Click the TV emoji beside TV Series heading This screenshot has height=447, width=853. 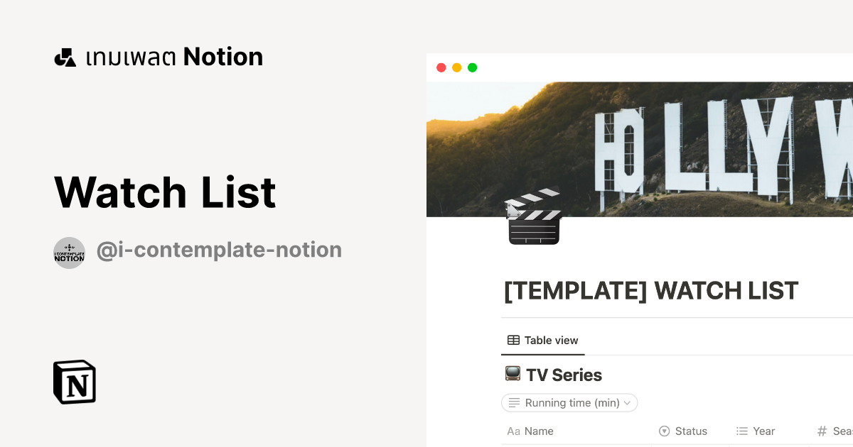(x=512, y=374)
